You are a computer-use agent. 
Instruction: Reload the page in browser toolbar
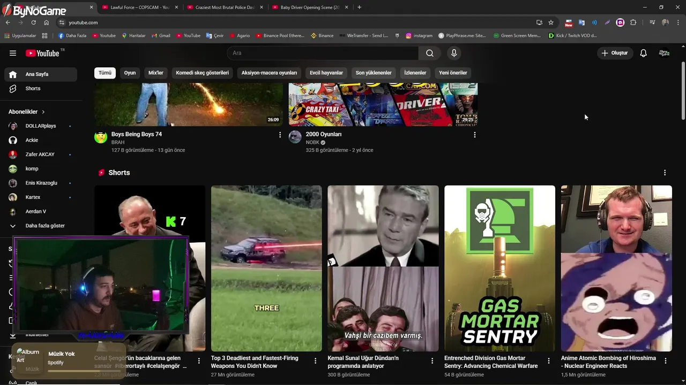pos(33,22)
